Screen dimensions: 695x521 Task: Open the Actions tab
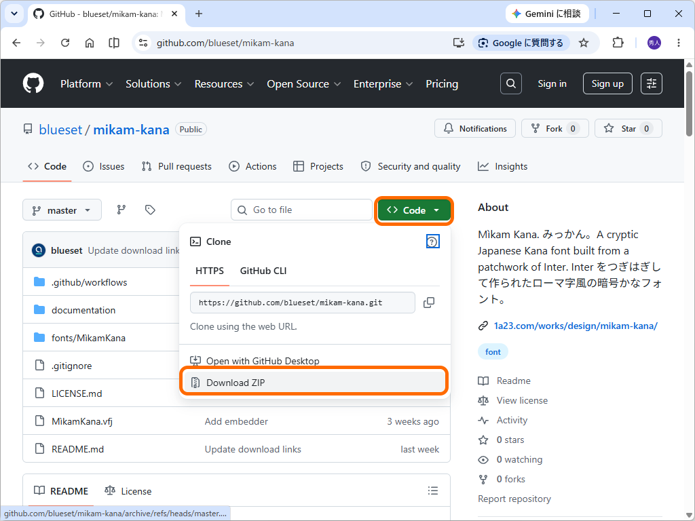click(252, 167)
